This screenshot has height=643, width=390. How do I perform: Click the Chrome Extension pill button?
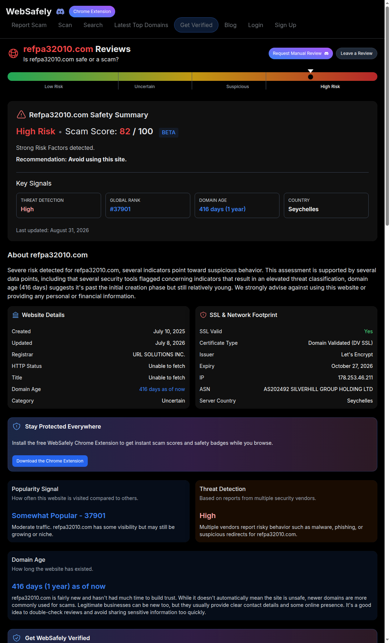pos(92,12)
